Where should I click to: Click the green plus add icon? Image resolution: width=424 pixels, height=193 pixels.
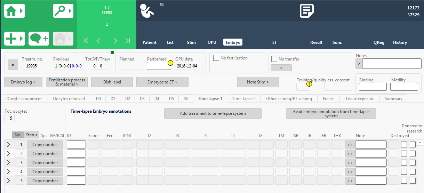14,38
